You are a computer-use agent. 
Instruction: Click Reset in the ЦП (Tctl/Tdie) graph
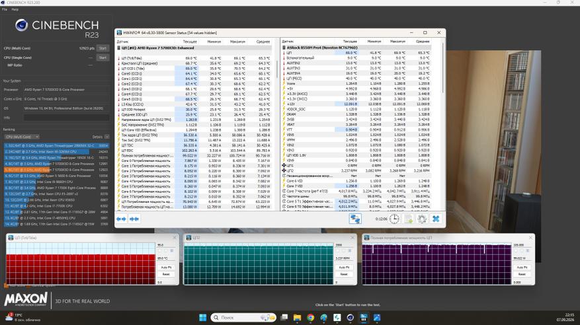[x=166, y=274]
